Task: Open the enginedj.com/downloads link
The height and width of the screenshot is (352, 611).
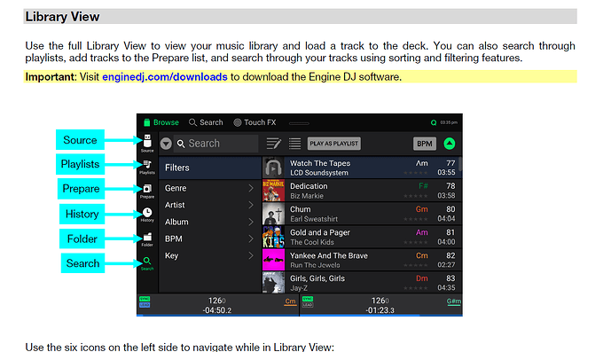Action: tap(164, 77)
